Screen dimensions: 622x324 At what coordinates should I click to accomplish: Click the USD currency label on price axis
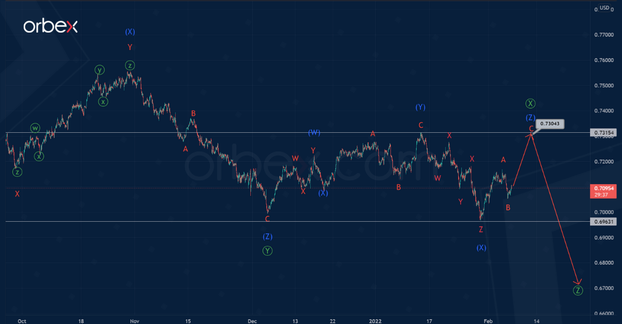pyautogui.click(x=604, y=8)
